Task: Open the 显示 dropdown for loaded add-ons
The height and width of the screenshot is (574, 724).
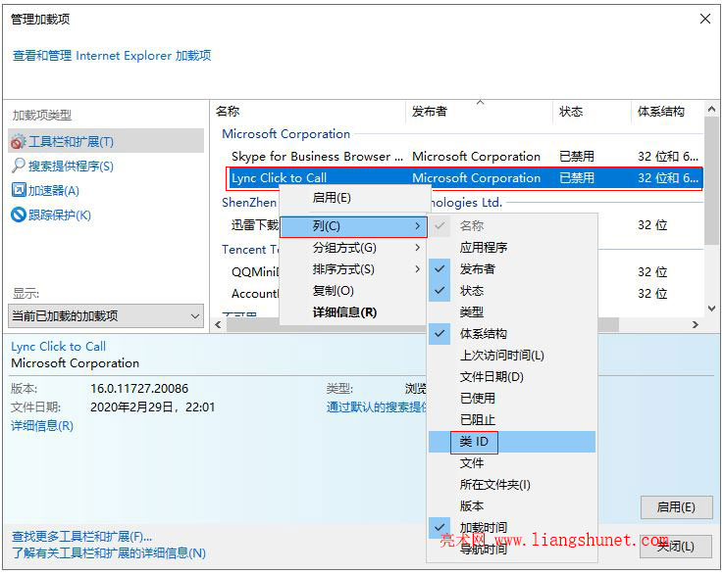Action: [x=106, y=315]
